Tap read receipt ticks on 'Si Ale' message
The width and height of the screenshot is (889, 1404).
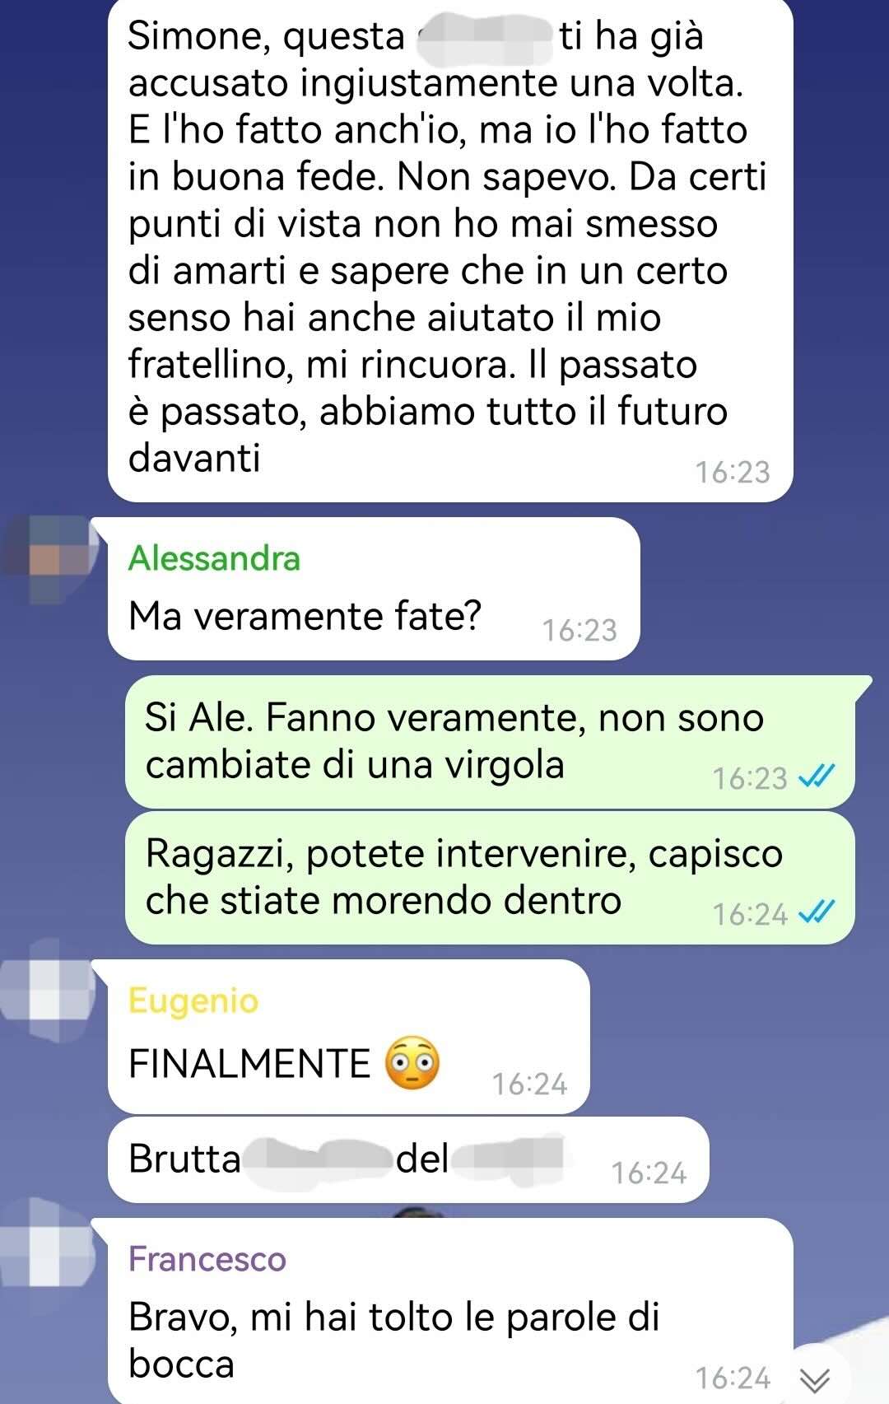[817, 776]
